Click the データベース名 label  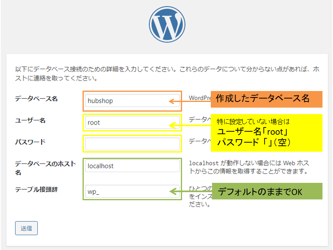[36, 99]
